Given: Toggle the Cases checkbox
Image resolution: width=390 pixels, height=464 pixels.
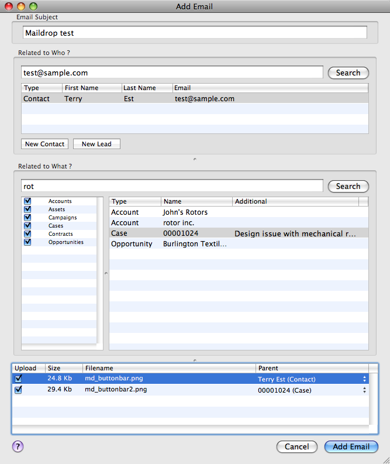Looking at the screenshot, I should 27,225.
